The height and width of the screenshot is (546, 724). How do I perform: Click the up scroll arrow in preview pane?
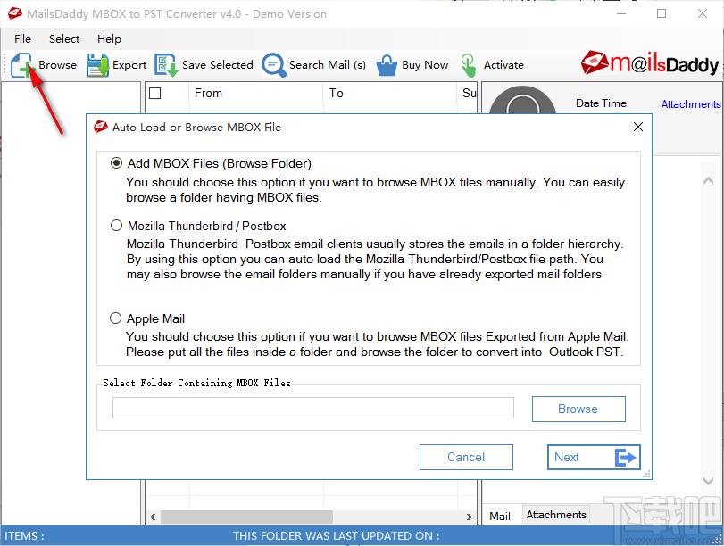point(708,181)
